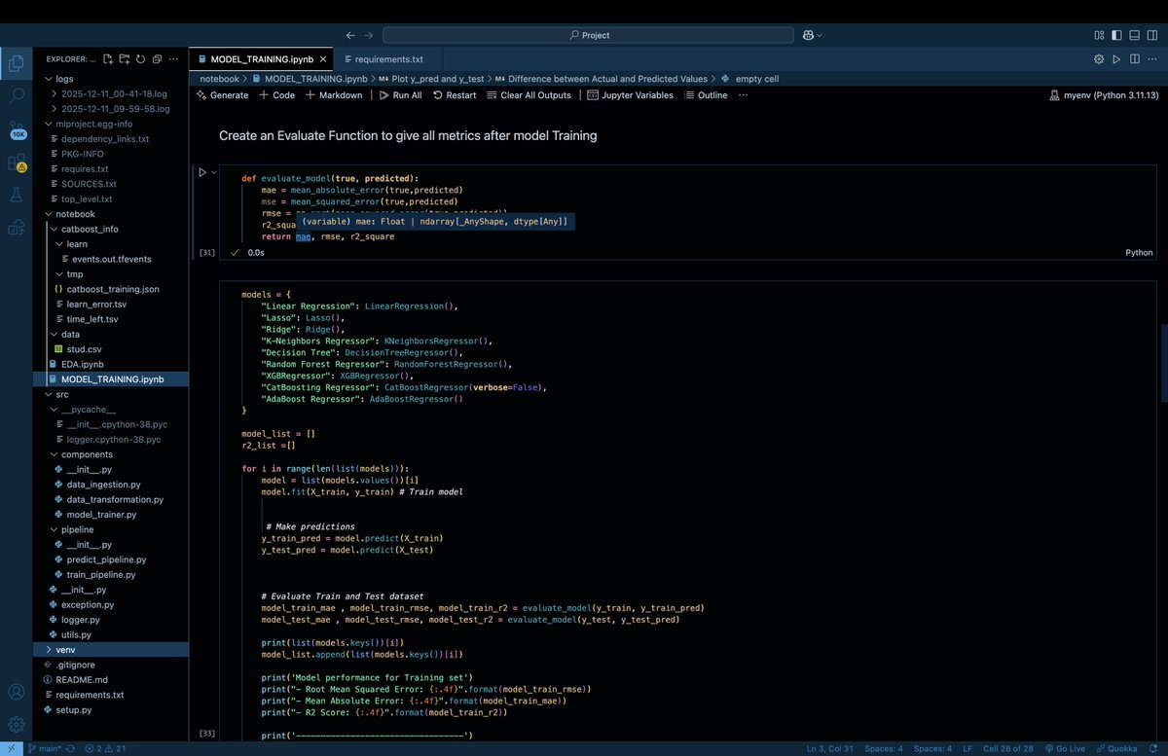Open remote window indicator in status bar
1168x756 pixels.
point(9,748)
